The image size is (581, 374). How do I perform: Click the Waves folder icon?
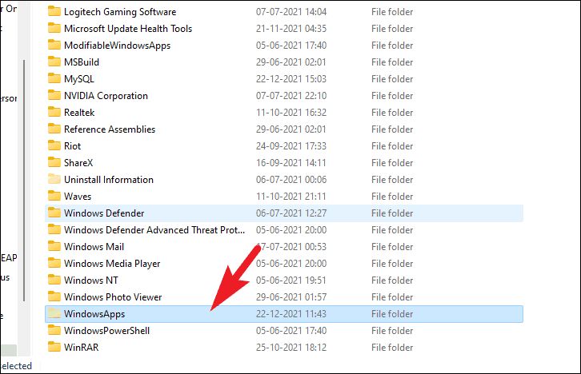tap(54, 196)
